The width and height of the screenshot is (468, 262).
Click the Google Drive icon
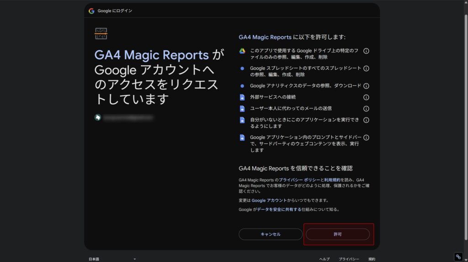[242, 51]
